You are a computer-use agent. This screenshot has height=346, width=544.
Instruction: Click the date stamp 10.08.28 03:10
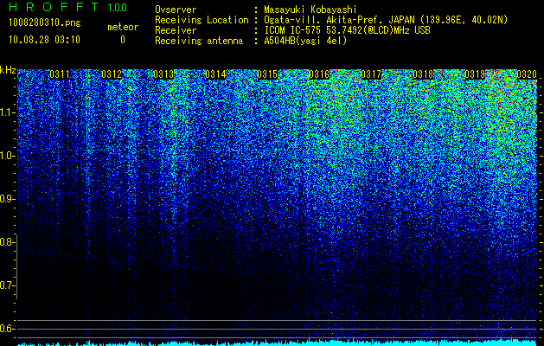44,40
